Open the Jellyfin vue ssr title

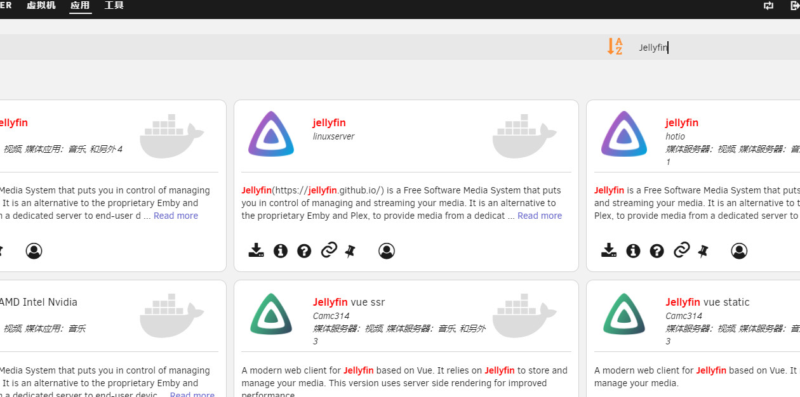[x=349, y=302]
